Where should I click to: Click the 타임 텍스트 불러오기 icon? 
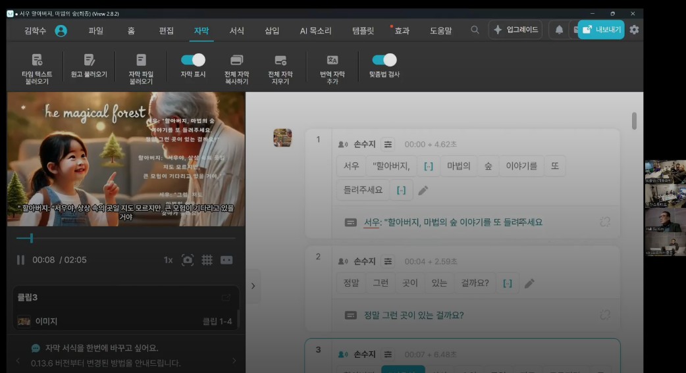(37, 61)
